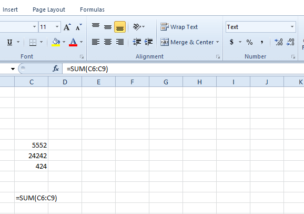
Task: Click the formula bar showing =SUM(C6:C9)
Action: click(x=183, y=69)
